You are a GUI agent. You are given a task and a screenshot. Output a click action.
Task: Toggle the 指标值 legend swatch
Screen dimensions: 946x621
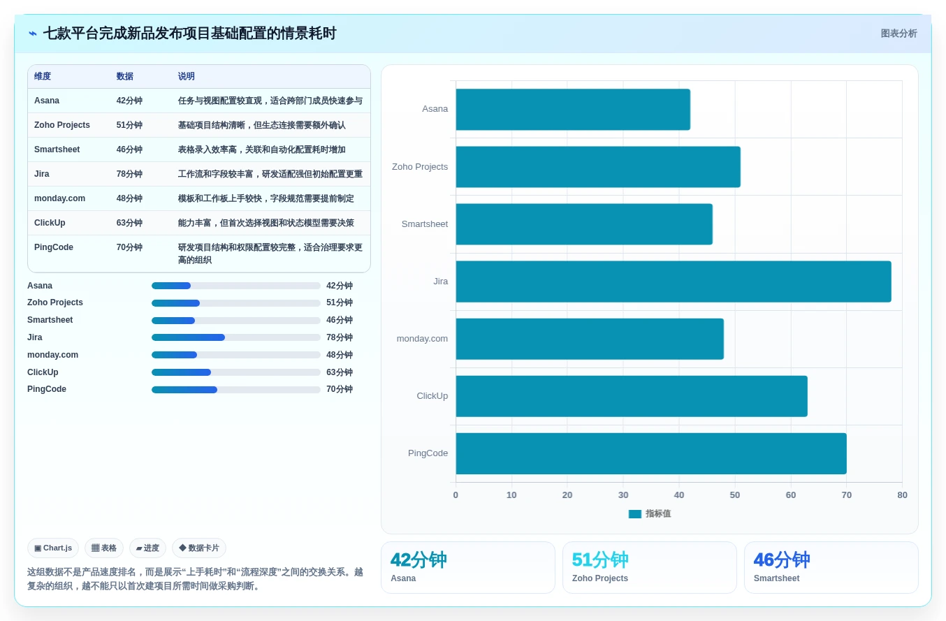[x=635, y=513]
